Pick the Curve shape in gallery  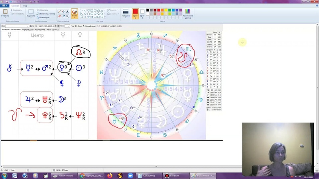pyautogui.click(x=85, y=10)
